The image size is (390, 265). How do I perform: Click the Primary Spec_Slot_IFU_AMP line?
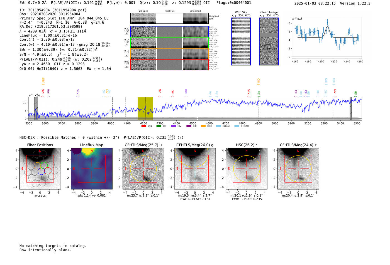coord(64,18)
